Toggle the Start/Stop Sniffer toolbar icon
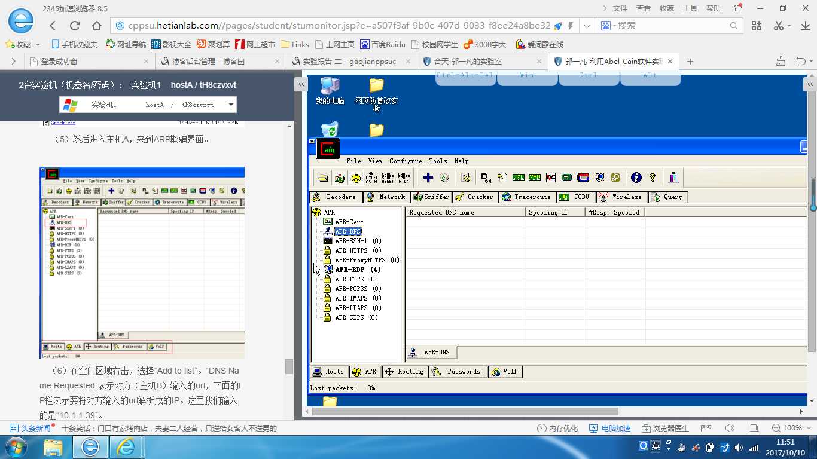This screenshot has height=459, width=817. point(340,178)
